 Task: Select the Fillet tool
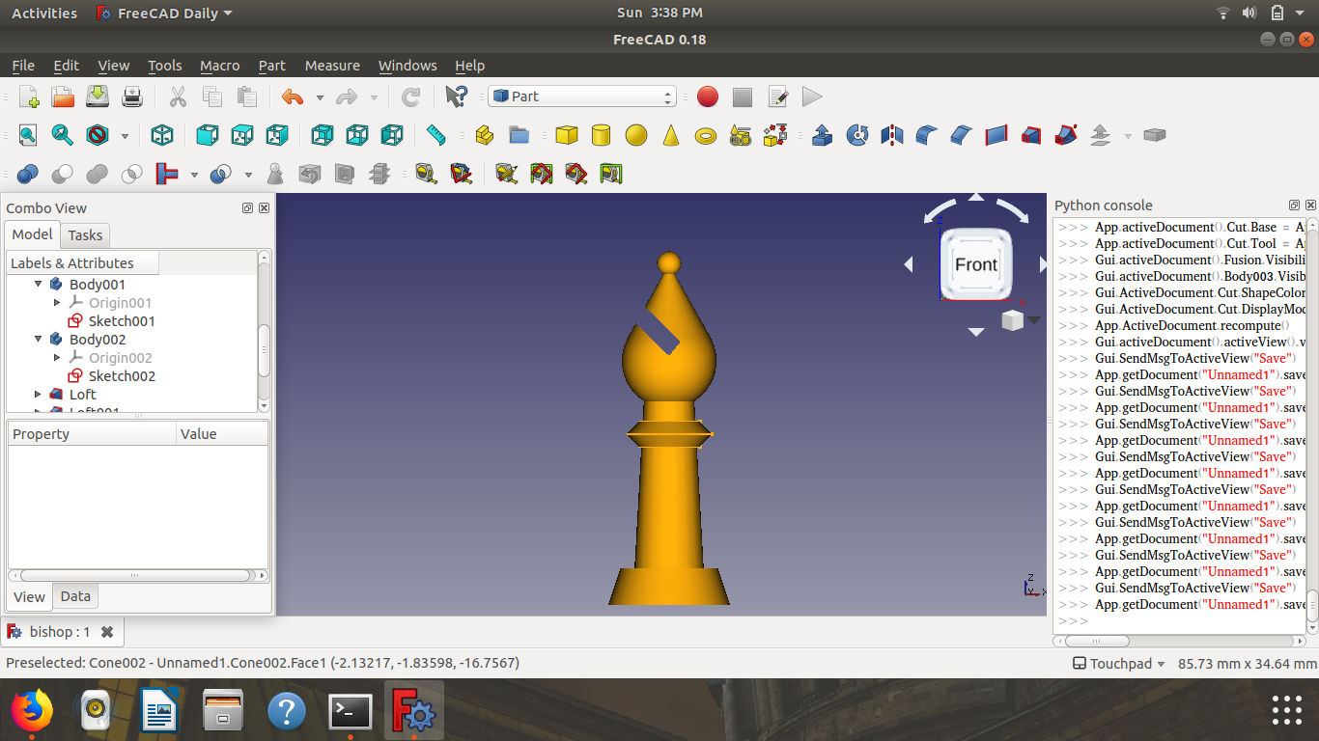[927, 135]
